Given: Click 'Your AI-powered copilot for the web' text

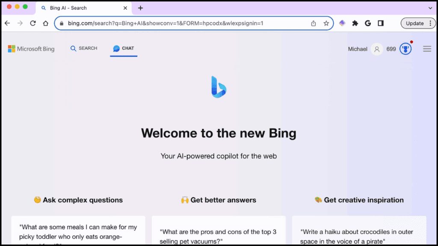Looking at the screenshot, I should [x=219, y=156].
